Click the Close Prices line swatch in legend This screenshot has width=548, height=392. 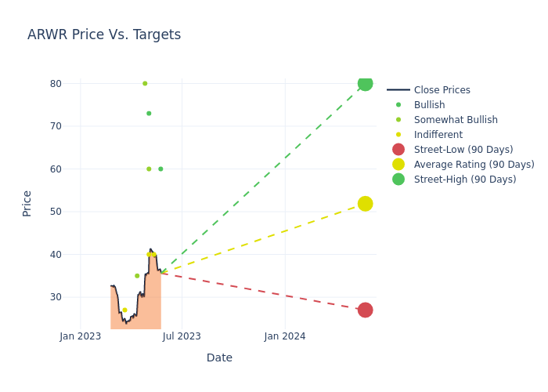click(x=398, y=90)
